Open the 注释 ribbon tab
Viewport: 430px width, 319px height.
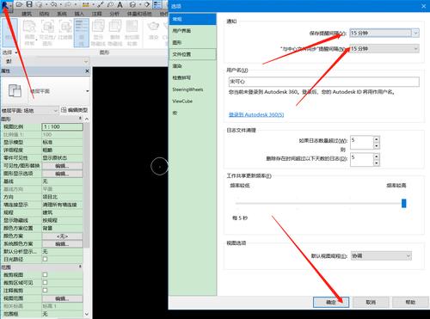pos(96,14)
